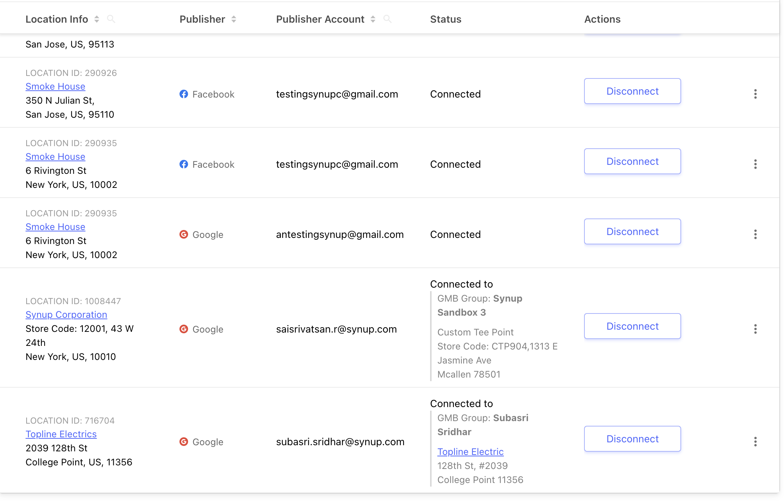Click subasri.sridhar@synup.com account cell

pyautogui.click(x=340, y=442)
